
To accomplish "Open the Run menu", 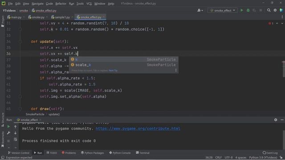I will [71, 4].
